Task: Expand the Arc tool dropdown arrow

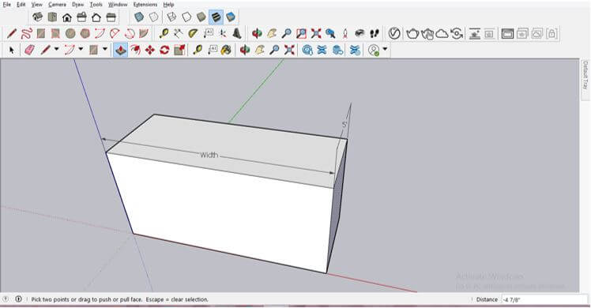Action: coord(81,49)
